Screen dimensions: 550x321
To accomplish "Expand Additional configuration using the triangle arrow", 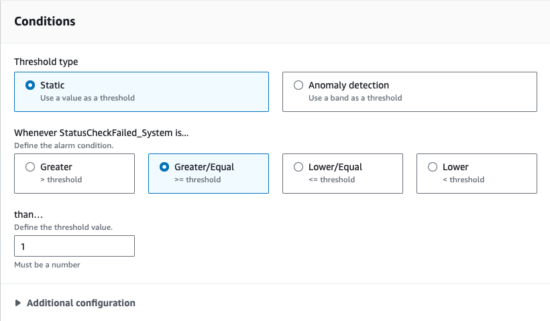I will pyautogui.click(x=18, y=304).
